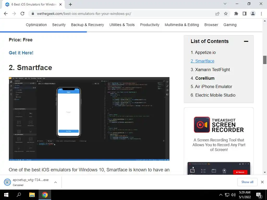Open Backup & Recovery category
This screenshot has height=200, width=267.
(87, 25)
